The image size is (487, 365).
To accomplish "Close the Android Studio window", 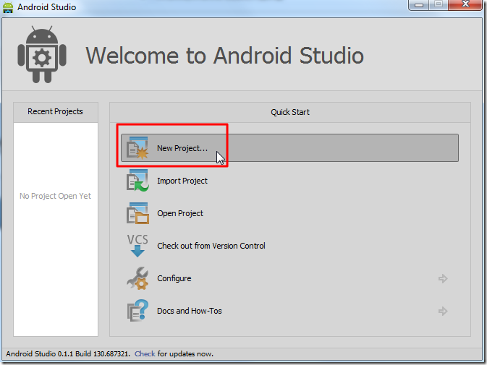I will click(x=465, y=4).
